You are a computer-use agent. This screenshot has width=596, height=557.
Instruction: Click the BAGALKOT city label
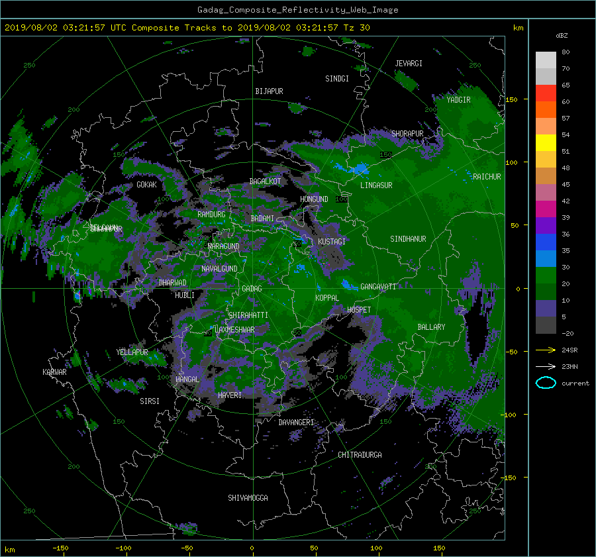[265, 181]
